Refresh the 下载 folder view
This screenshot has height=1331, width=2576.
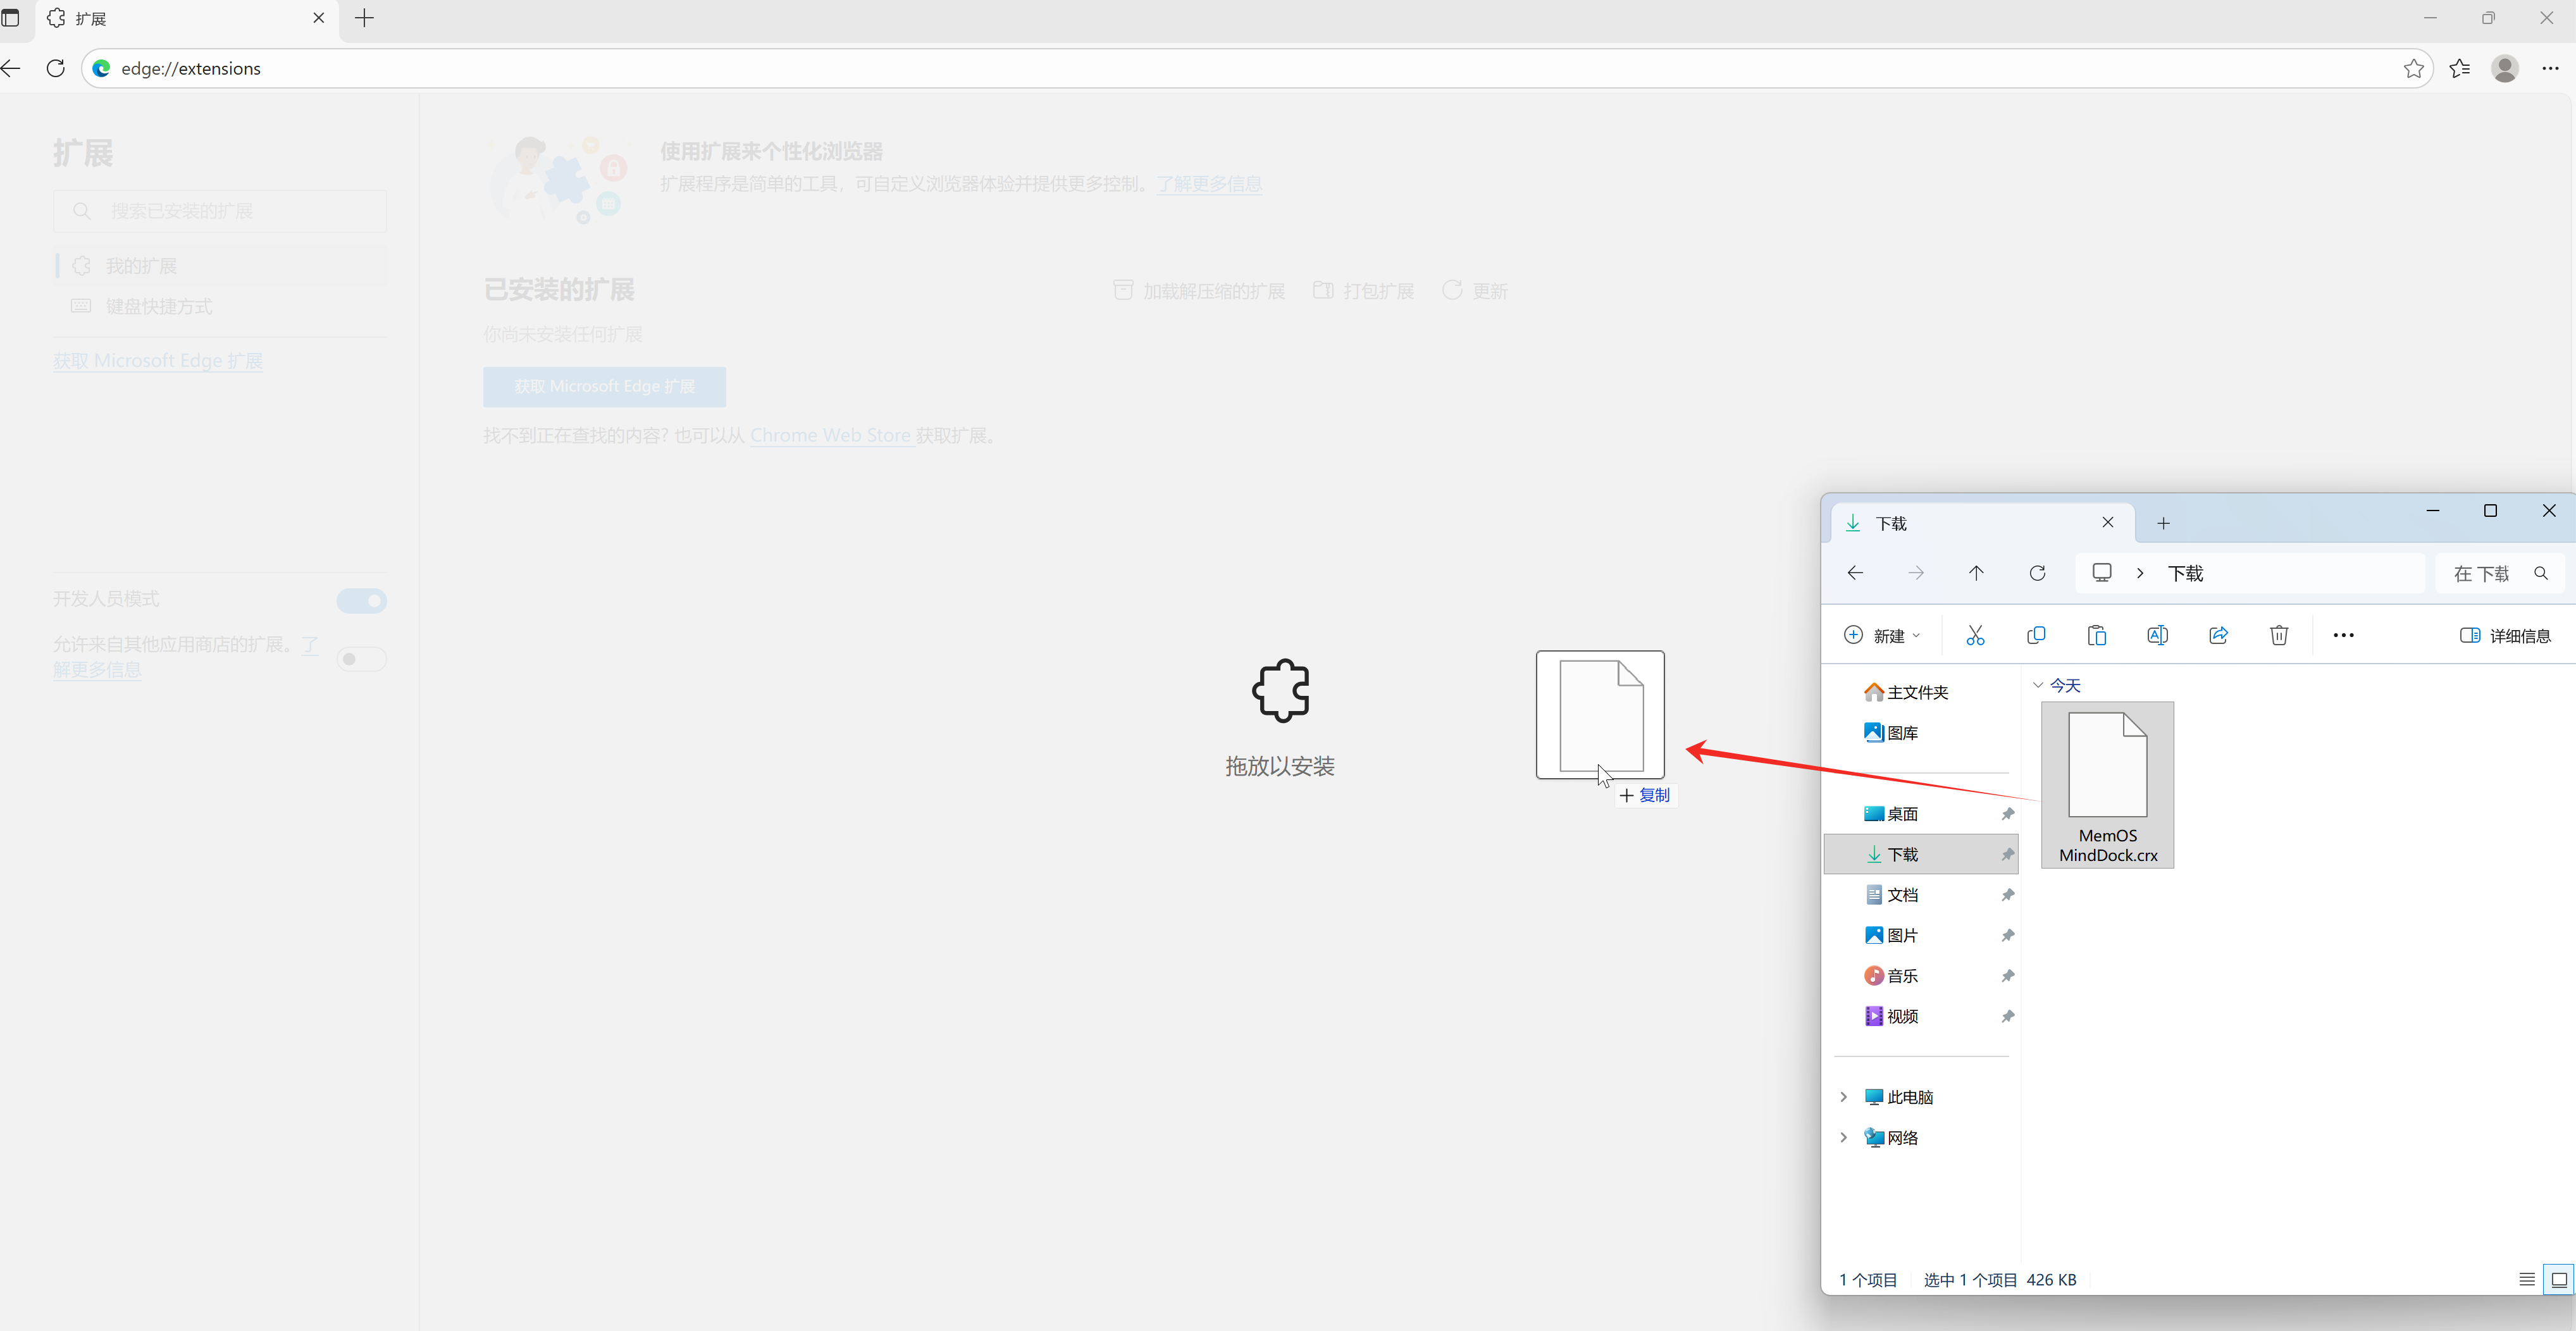pos(2037,573)
